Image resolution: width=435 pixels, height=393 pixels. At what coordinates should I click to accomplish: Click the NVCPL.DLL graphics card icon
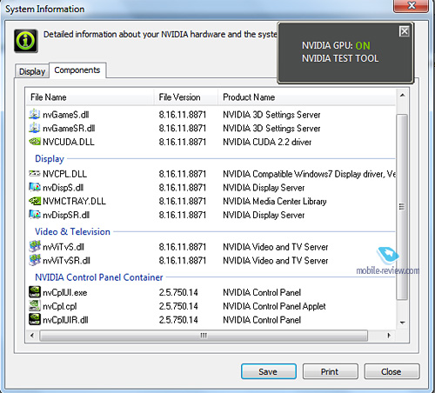(35, 173)
